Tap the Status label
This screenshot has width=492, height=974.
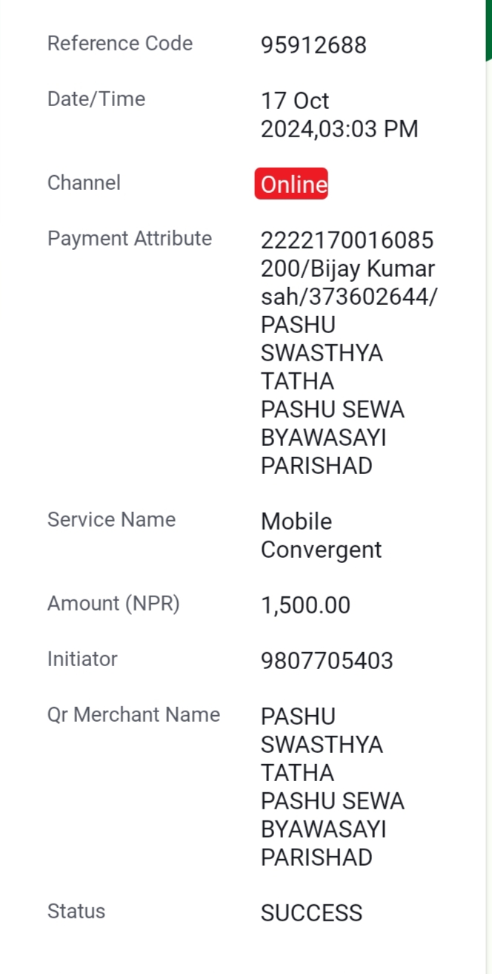(76, 911)
